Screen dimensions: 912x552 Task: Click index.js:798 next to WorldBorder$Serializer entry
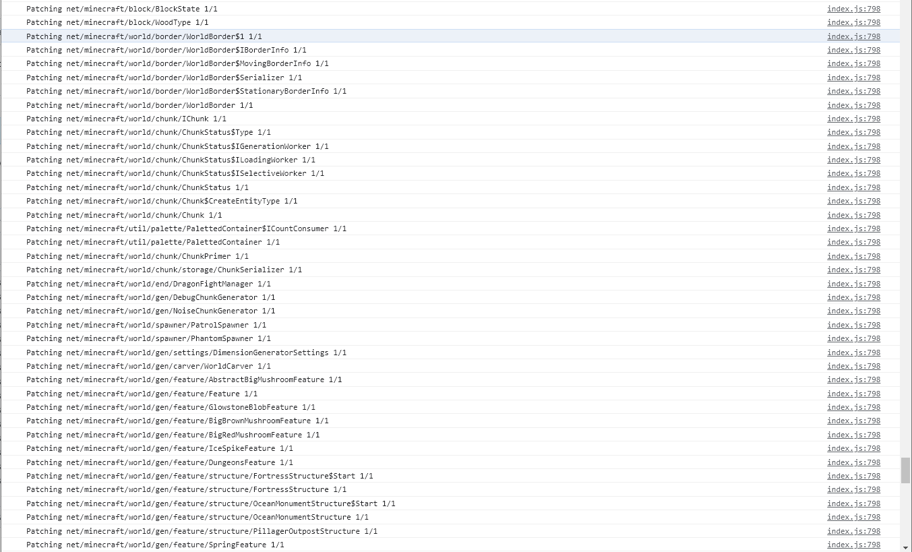pos(853,77)
